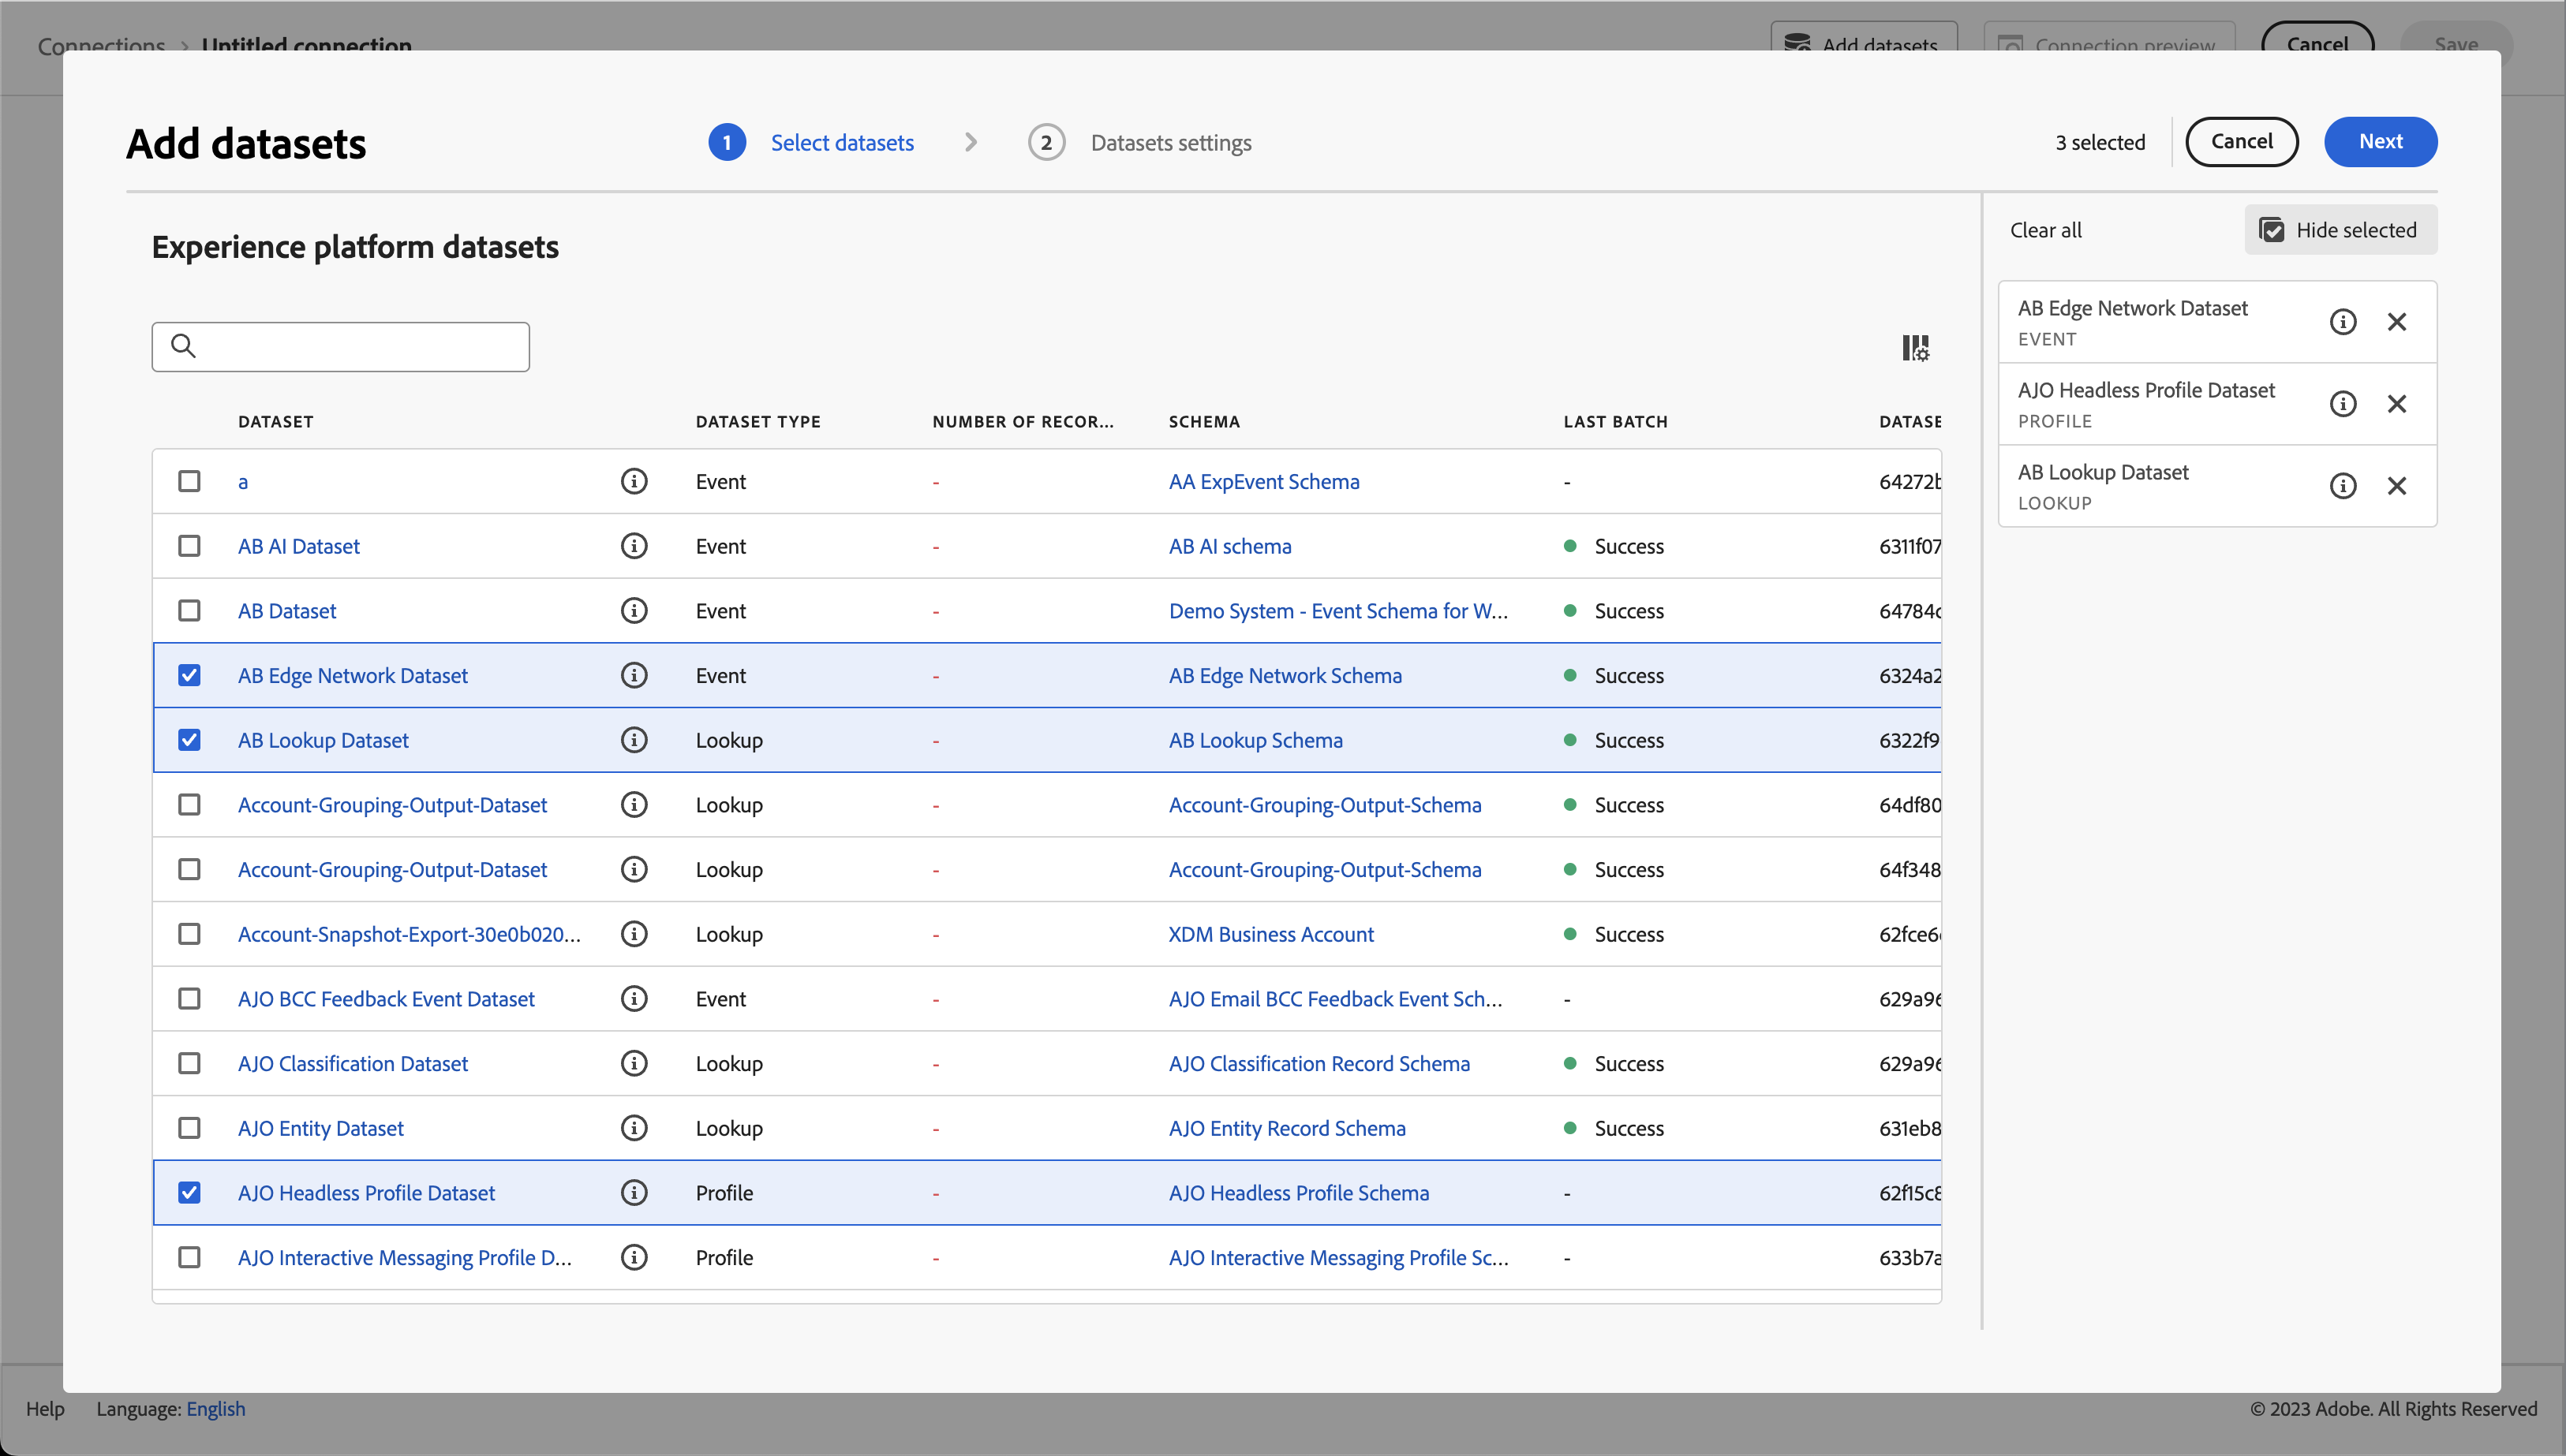Image resolution: width=2566 pixels, height=1456 pixels.
Task: Open AB Edge Network Schema link
Action: tap(1285, 676)
